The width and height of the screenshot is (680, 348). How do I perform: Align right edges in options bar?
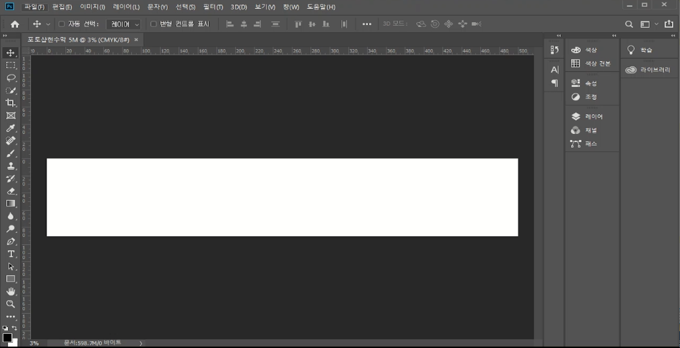coord(258,24)
